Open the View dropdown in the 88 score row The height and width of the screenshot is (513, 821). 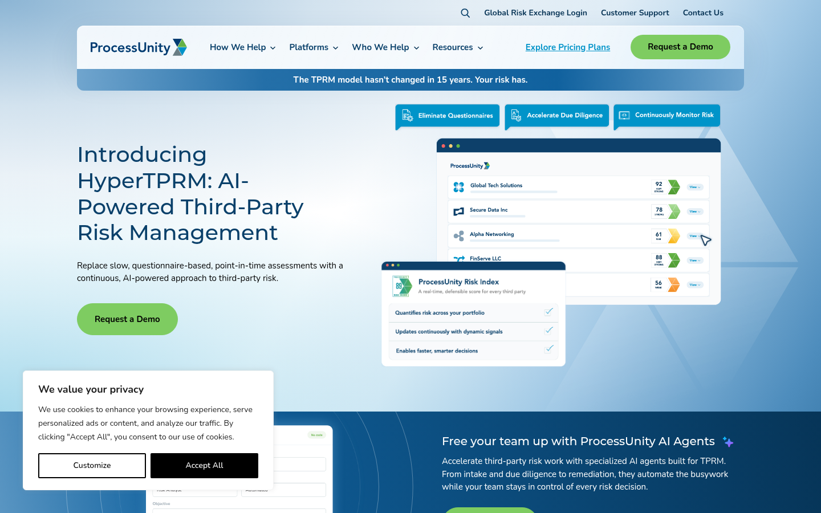tap(695, 260)
